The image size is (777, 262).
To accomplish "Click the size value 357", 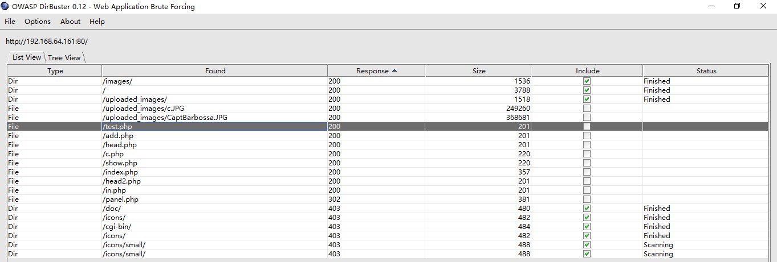I will [524, 172].
